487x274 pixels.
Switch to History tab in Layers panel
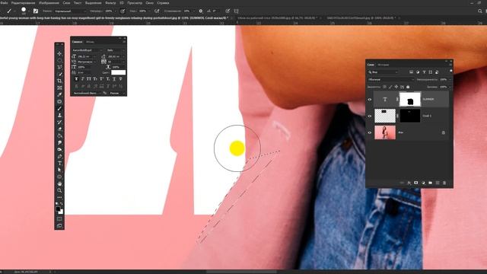[x=384, y=65]
